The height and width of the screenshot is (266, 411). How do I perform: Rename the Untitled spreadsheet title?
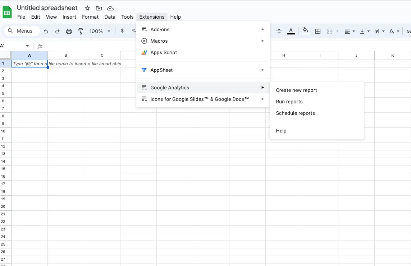(x=47, y=8)
